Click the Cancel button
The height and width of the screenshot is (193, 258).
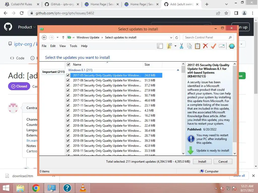pos(223,162)
